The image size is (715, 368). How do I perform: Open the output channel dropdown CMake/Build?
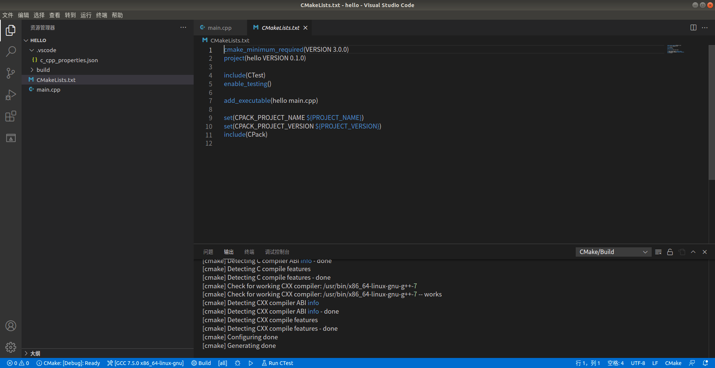click(x=613, y=252)
